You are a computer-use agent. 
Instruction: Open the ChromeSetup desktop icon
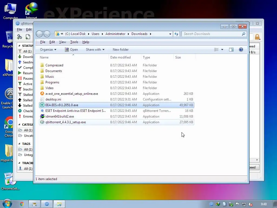[10, 181]
